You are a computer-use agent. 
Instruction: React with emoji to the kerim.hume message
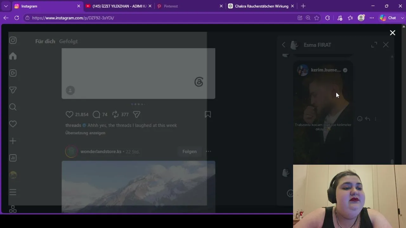(x=360, y=119)
